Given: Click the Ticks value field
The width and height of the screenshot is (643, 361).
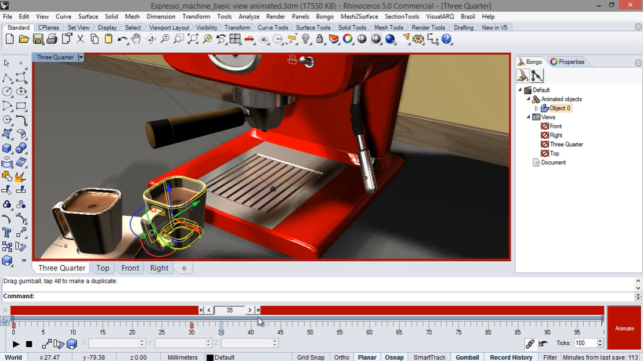Looking at the screenshot, I should (585, 343).
